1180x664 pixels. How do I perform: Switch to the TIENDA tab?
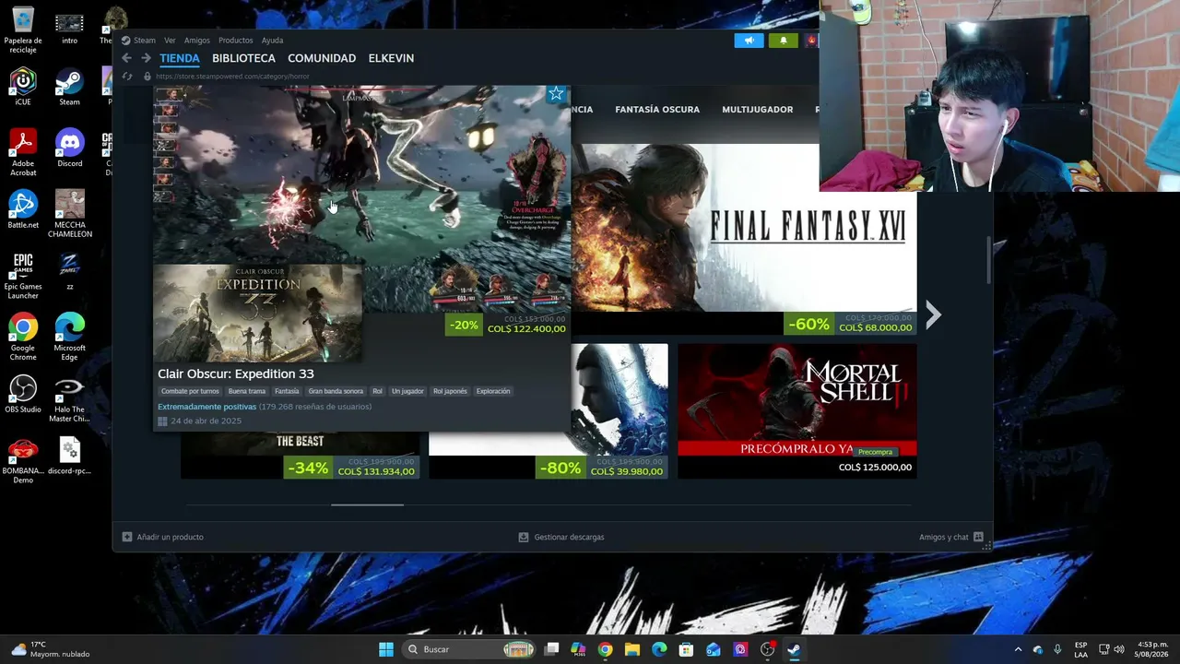point(180,58)
